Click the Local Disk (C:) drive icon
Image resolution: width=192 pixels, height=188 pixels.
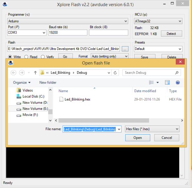point(19,96)
